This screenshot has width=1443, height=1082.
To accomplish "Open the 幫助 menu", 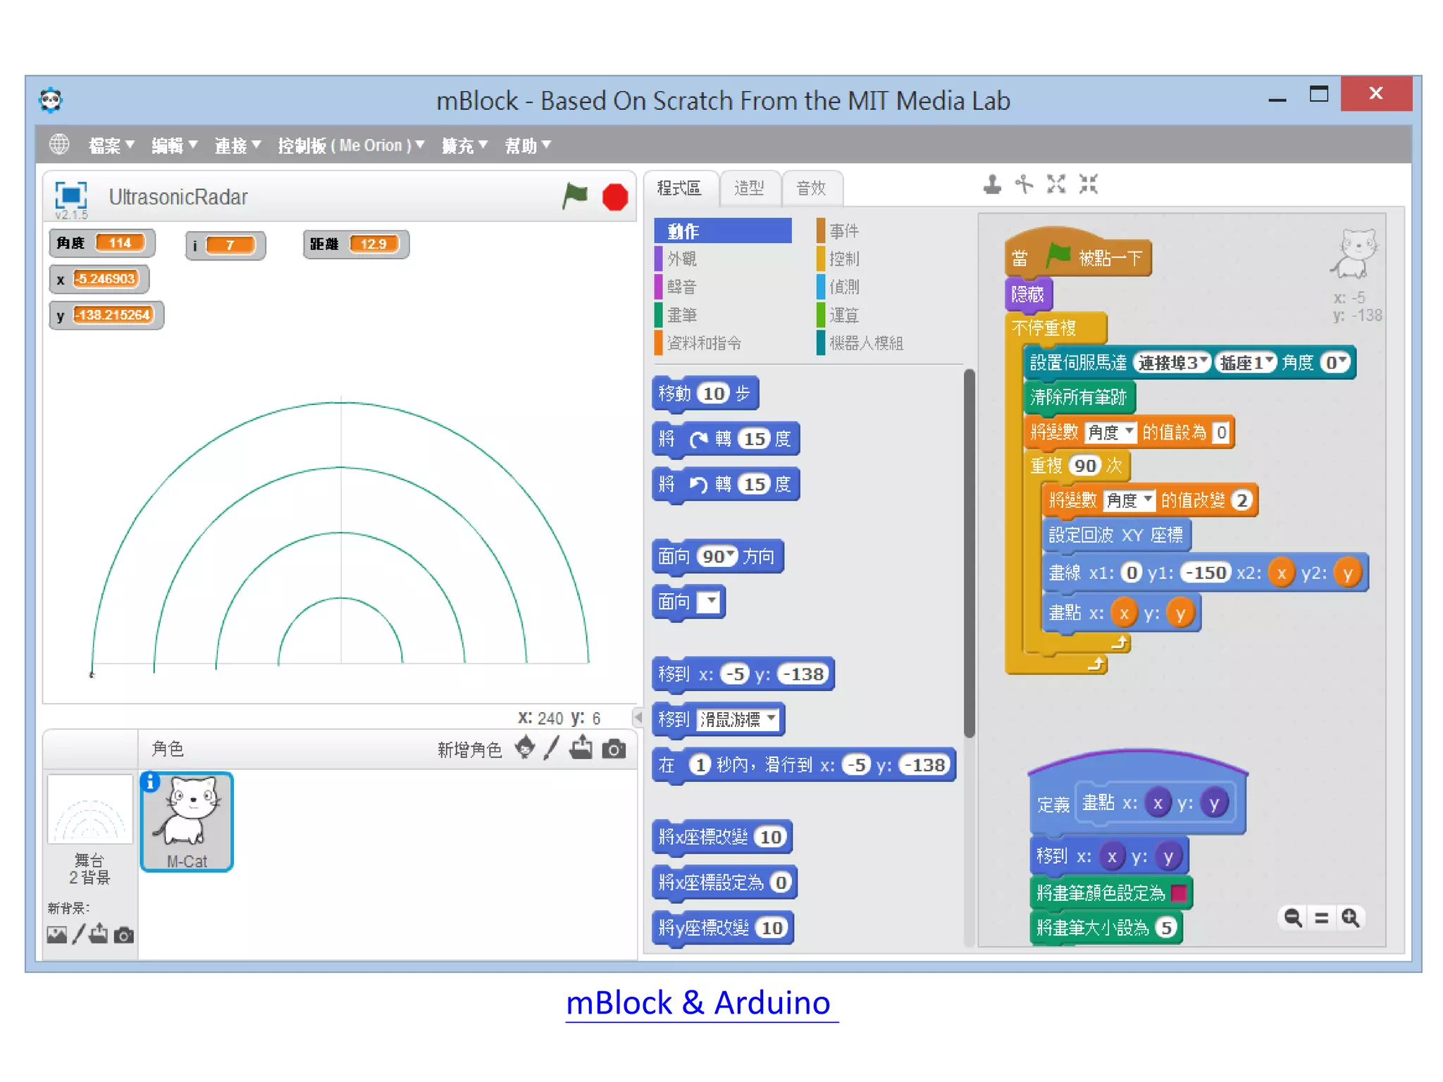I will [x=528, y=145].
